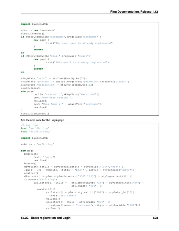Click the line "oUser.Insert()"

pyautogui.click(x=32, y=88)
